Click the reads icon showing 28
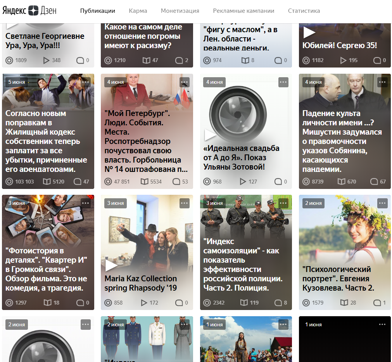 pyautogui.click(x=344, y=303)
